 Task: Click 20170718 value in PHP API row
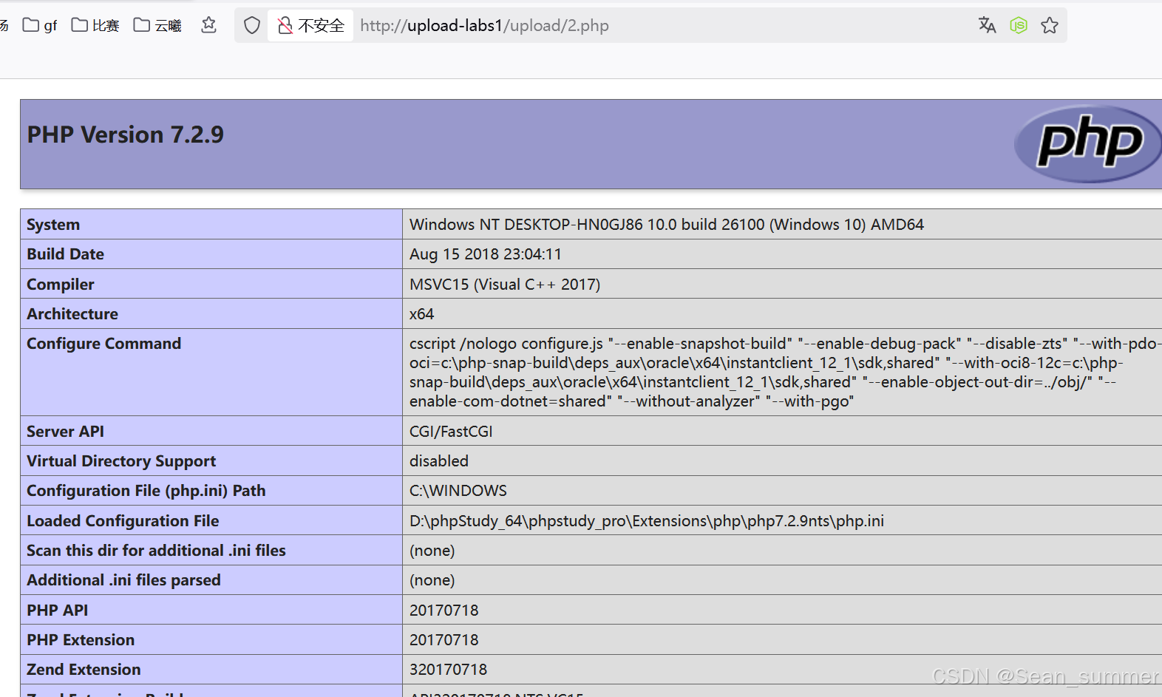pos(444,611)
